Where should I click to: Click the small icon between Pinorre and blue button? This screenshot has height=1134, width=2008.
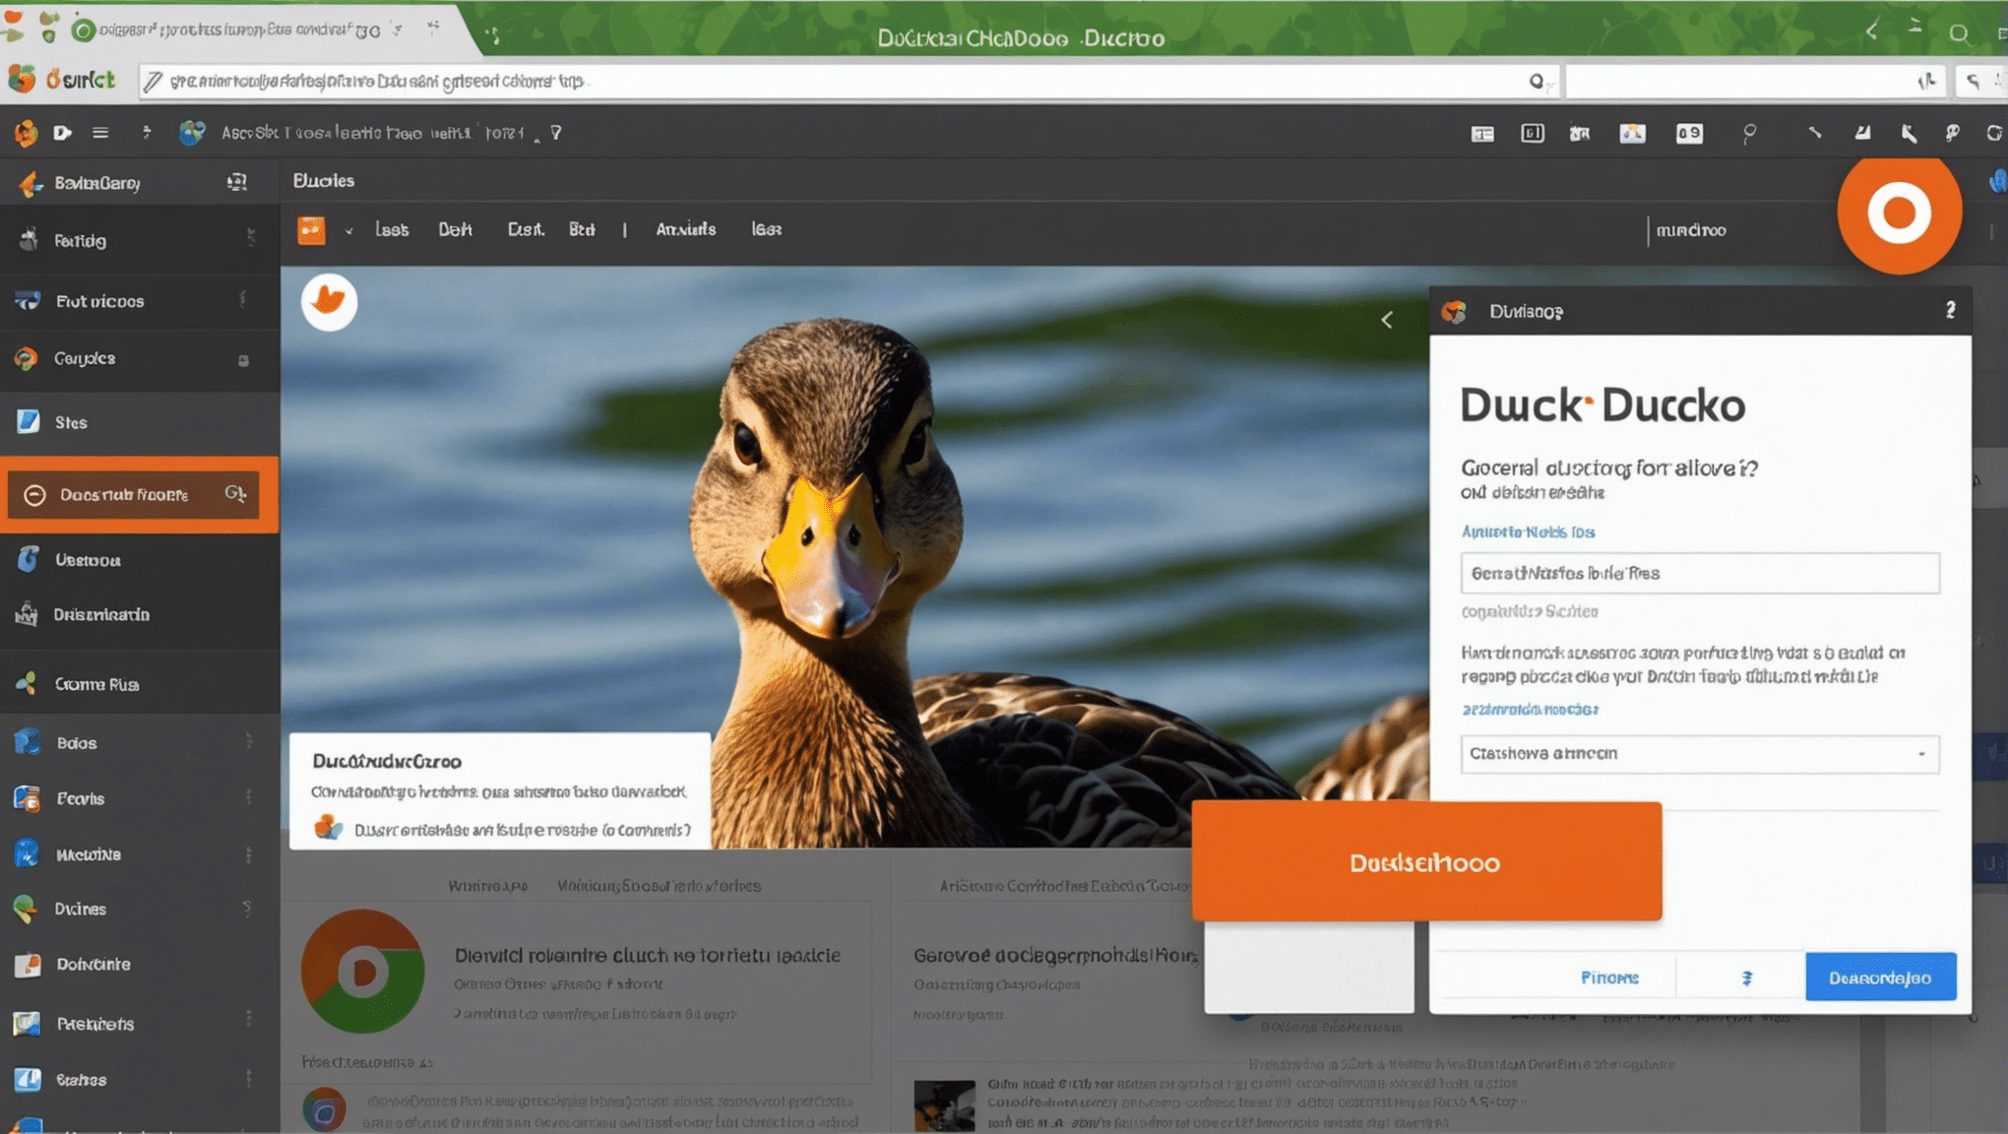point(1747,977)
